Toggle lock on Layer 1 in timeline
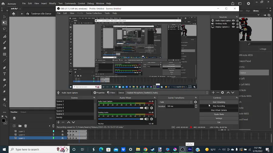The height and width of the screenshot is (153, 273). tap(62, 138)
